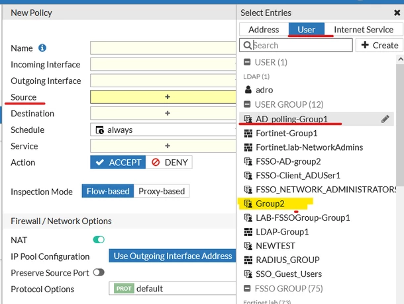Select the Fortinet-Group1 entry
The width and height of the screenshot is (404, 304).
pyautogui.click(x=317, y=133)
